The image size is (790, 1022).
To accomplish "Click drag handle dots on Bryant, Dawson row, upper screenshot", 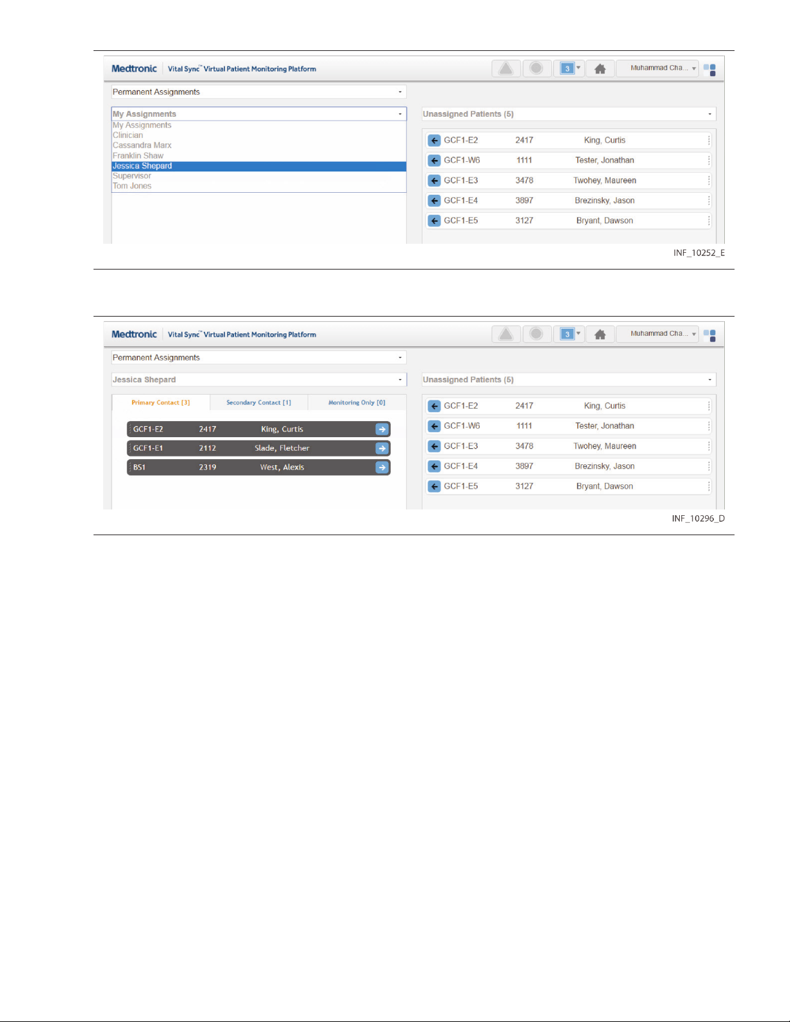I will pyautogui.click(x=709, y=221).
